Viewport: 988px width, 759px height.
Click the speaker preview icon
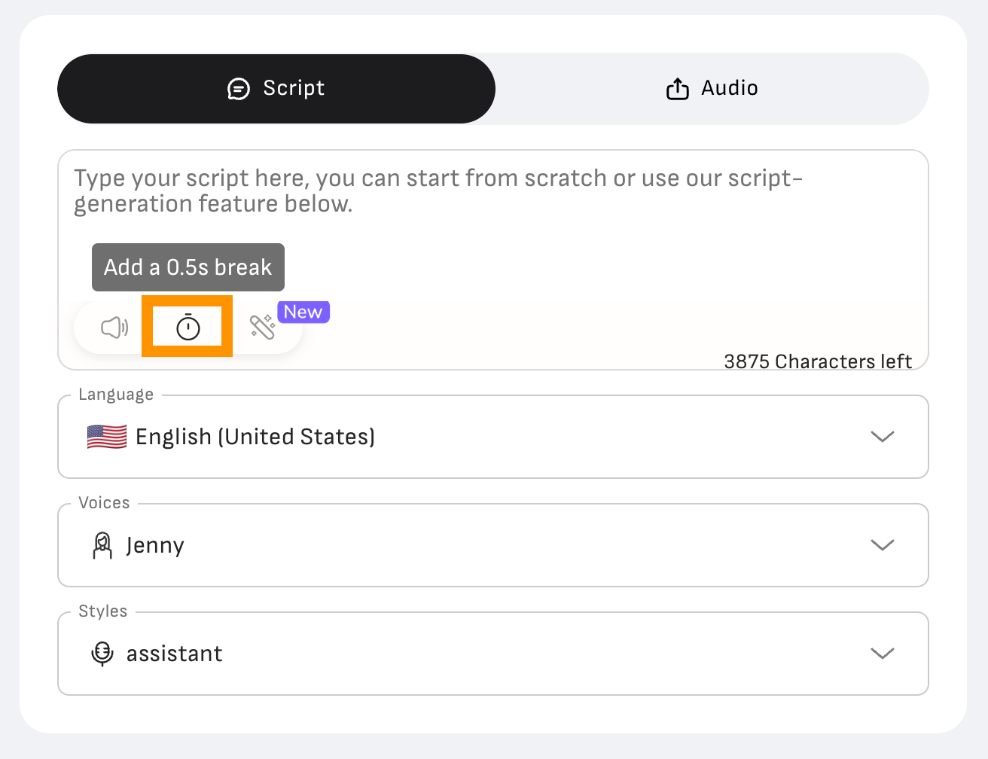coord(114,328)
